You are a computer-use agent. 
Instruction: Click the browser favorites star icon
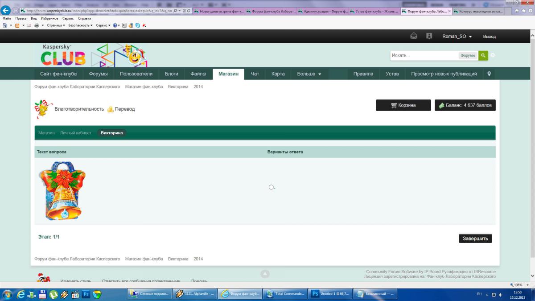pyautogui.click(x=523, y=10)
